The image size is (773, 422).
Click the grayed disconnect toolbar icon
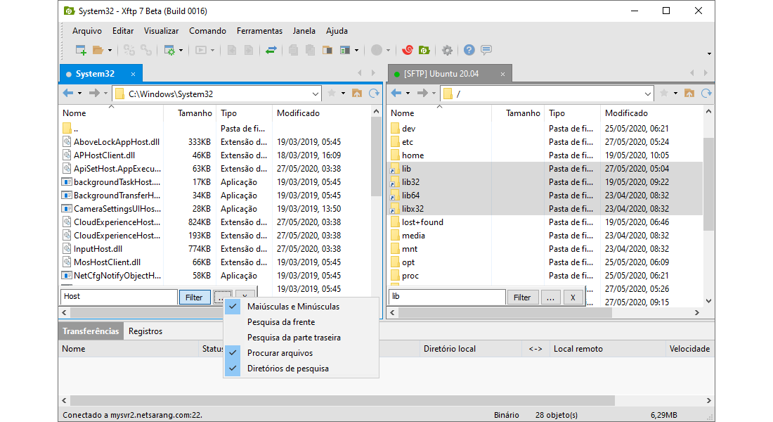click(129, 50)
